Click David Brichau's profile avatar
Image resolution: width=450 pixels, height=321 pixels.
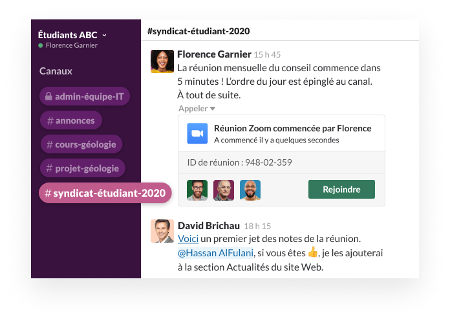tap(162, 231)
